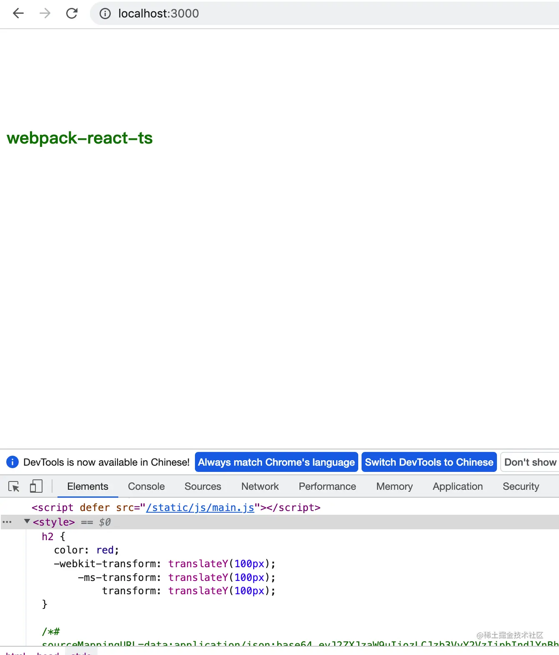Viewport: 559px width, 655px height.
Task: Click the DevTools info notice icon
Action: pyautogui.click(x=12, y=462)
